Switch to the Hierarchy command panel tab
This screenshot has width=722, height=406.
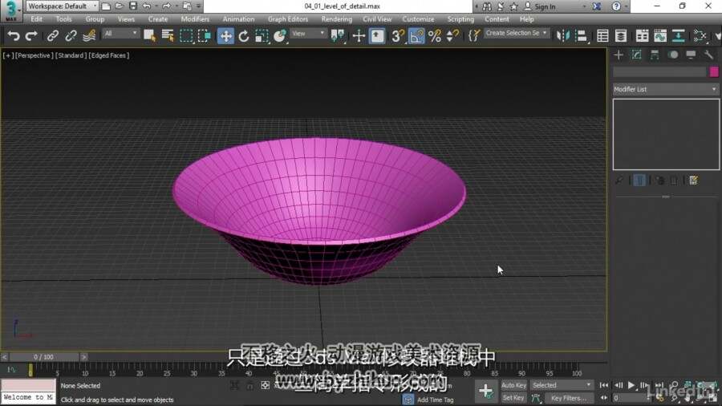click(x=655, y=55)
